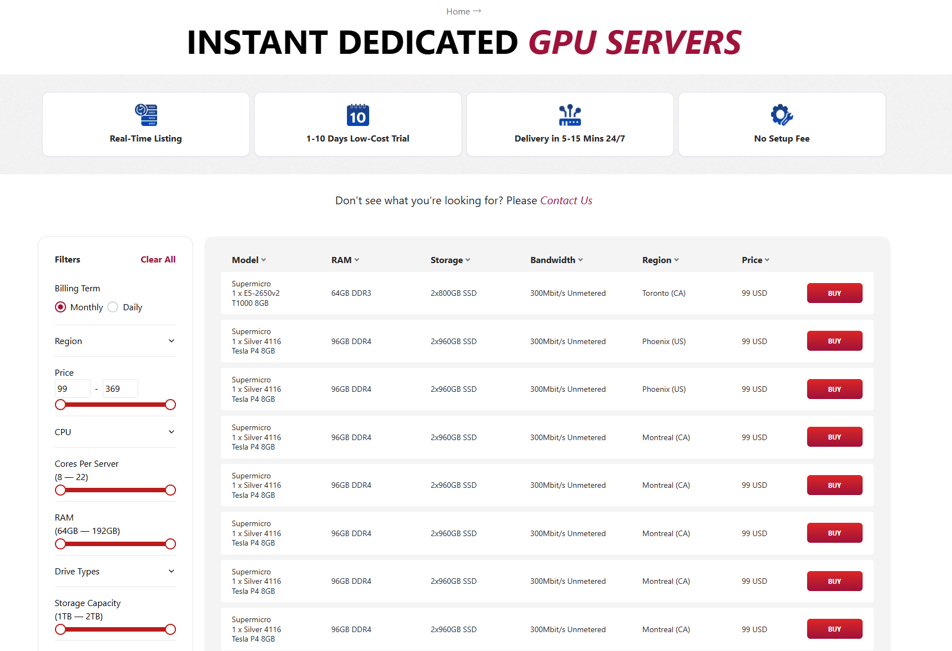Open the Price column sort dropdown

coord(767,260)
